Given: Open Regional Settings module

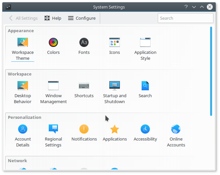Looking at the screenshot, I should (x=53, y=136).
